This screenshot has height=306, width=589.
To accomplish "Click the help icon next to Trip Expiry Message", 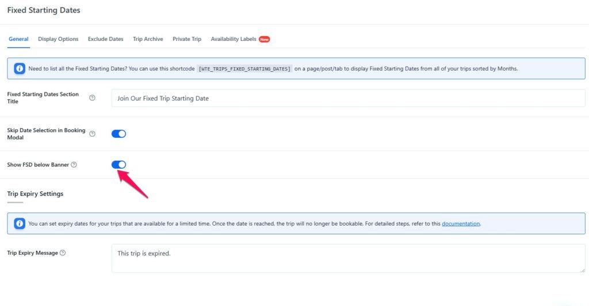I will (x=63, y=253).
